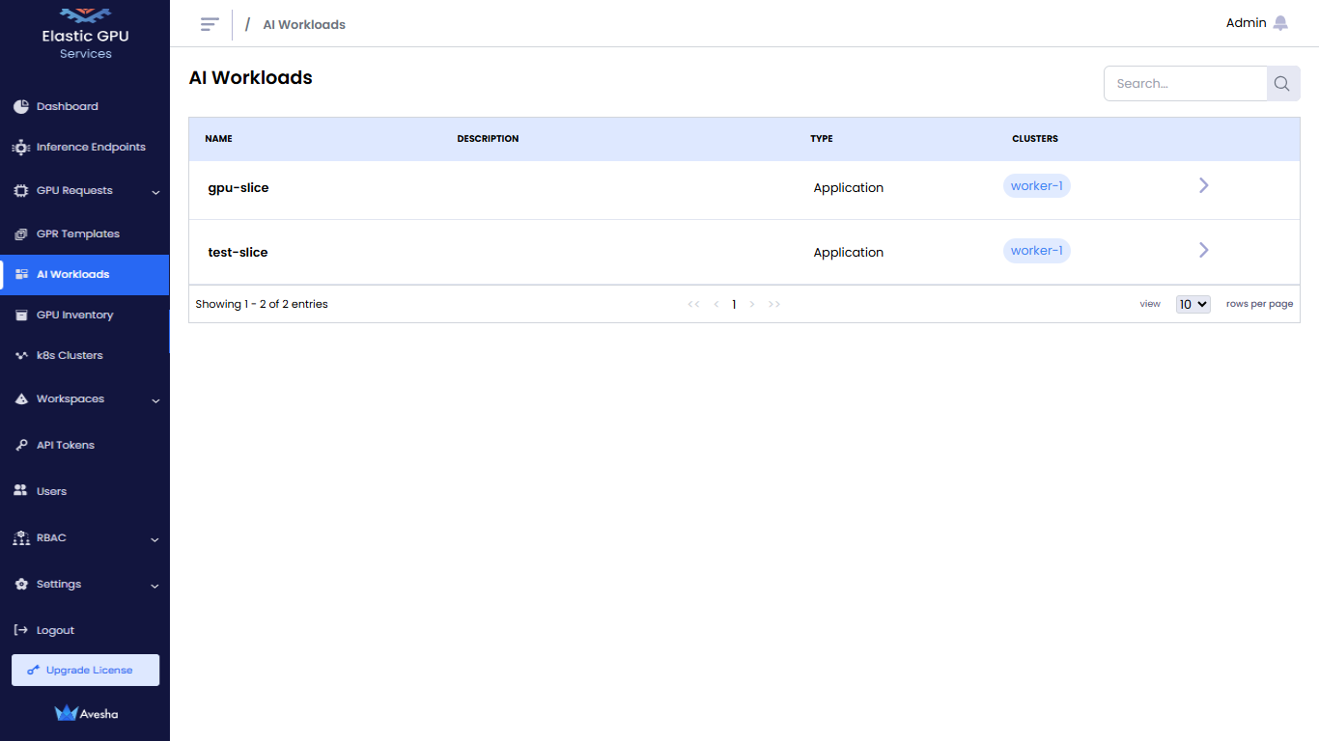Screen dimensions: 1319x741
Task: Expand the Workspaces submenu
Action: tap(155, 400)
